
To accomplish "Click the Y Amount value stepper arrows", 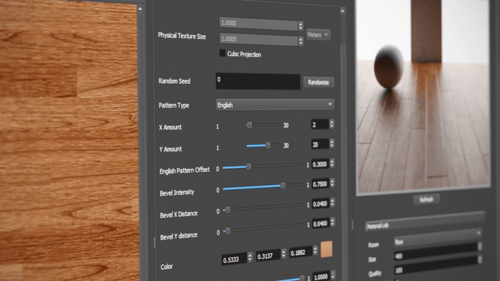I will 332,143.
